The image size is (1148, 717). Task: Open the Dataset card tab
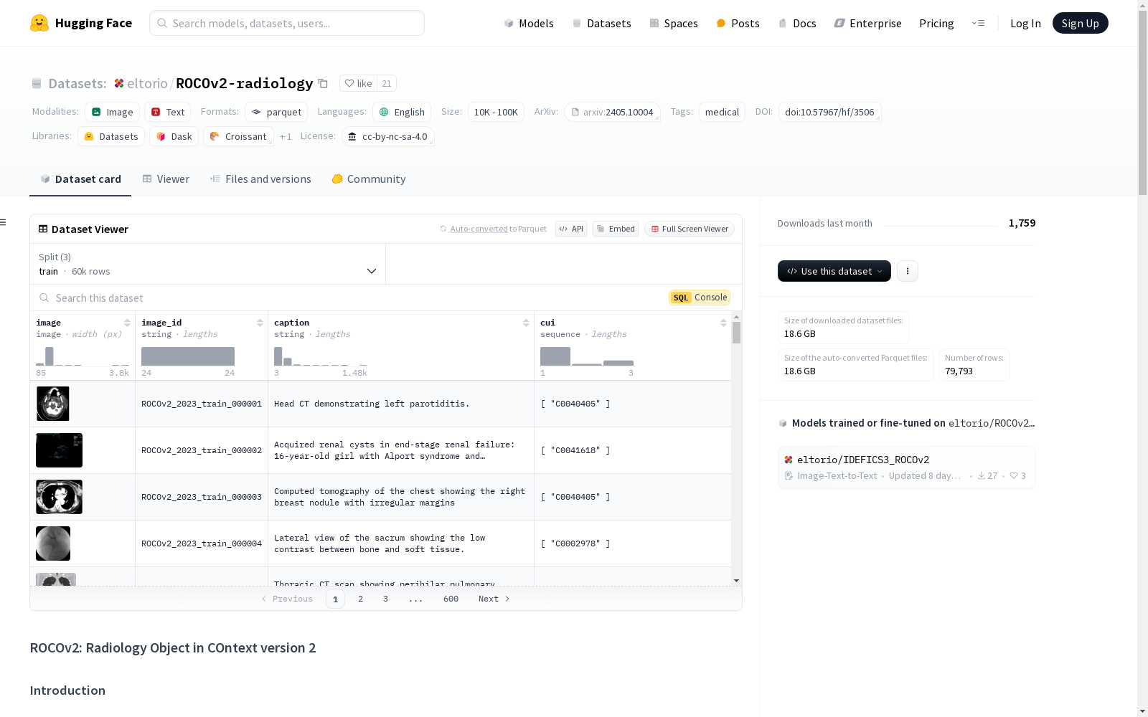point(80,179)
